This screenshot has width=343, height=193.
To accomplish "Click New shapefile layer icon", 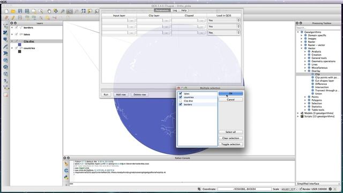I will (x=6, y=88).
